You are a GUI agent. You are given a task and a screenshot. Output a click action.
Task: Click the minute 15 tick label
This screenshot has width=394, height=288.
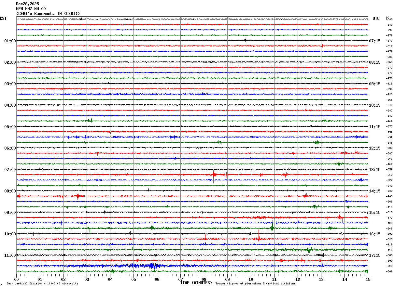point(368,279)
